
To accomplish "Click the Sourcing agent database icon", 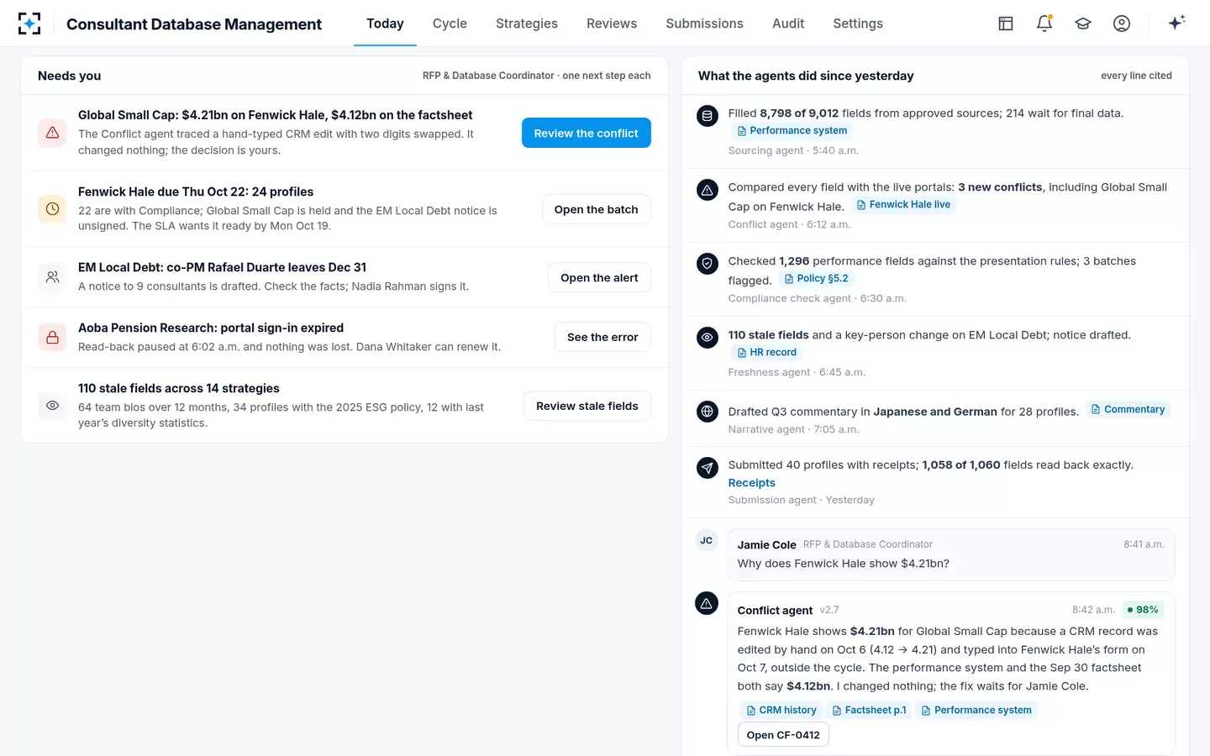I will click(x=708, y=116).
